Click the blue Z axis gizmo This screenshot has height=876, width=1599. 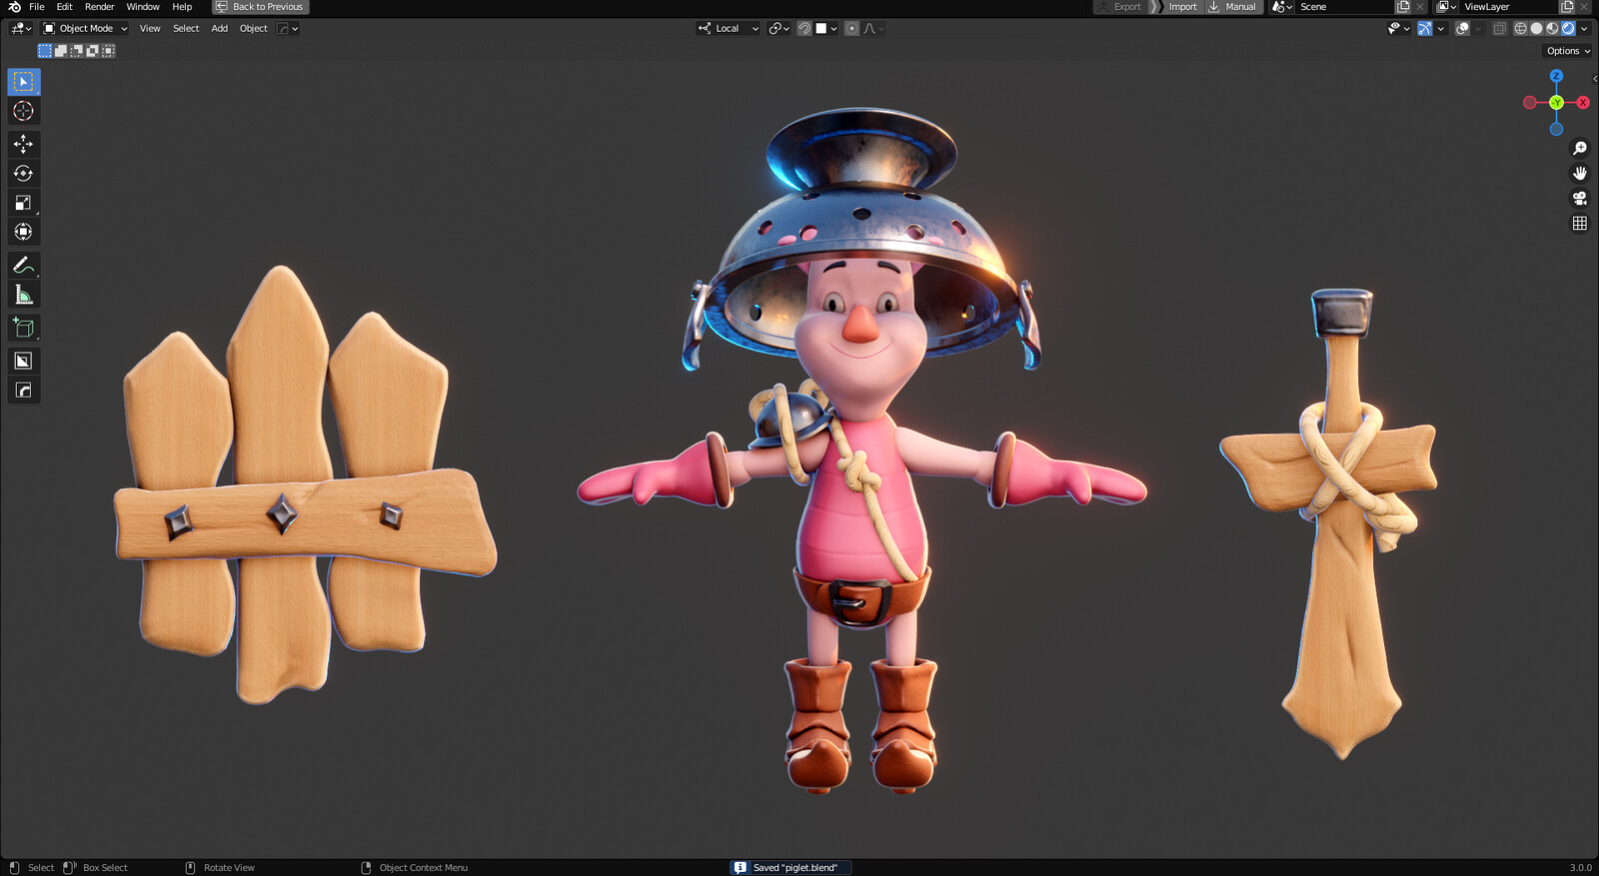[1556, 76]
